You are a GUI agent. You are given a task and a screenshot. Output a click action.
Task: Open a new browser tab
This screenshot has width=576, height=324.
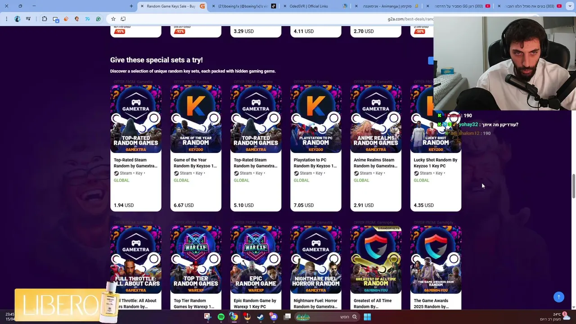[x=131, y=6]
